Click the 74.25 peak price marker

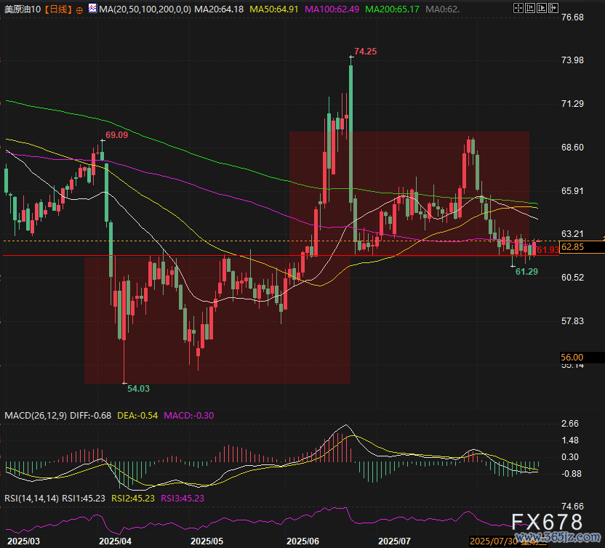tap(365, 52)
